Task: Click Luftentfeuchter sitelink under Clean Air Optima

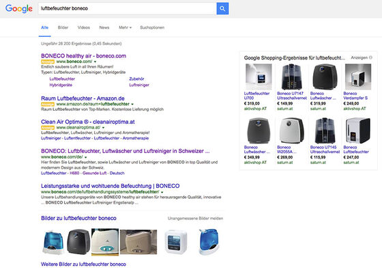Action: coord(77,138)
